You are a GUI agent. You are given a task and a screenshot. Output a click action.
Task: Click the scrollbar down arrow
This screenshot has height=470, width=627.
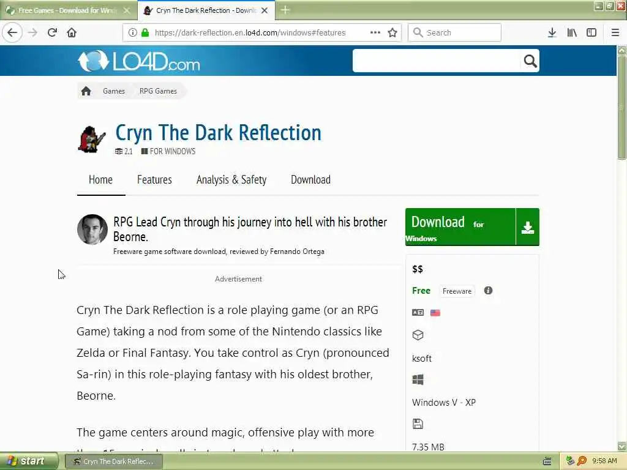point(621,446)
